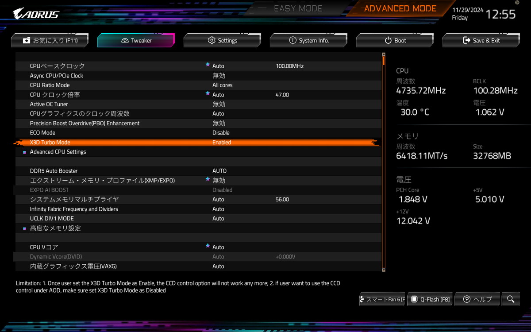This screenshot has height=332, width=531.
Task: Click the CPU temperature 30.0 °C readout
Action: coord(415,112)
